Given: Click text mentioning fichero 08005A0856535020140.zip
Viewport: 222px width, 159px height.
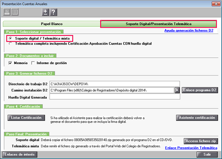Looking at the screenshot, I should (x=107, y=140).
